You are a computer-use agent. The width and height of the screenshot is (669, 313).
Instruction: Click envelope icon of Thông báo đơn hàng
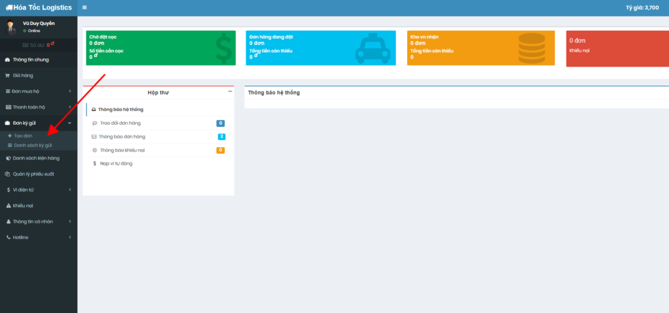coord(94,137)
